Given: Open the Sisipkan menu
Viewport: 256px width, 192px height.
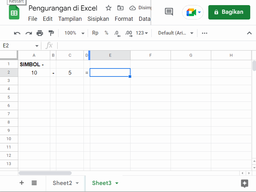Looking at the screenshot, I should [x=98, y=19].
